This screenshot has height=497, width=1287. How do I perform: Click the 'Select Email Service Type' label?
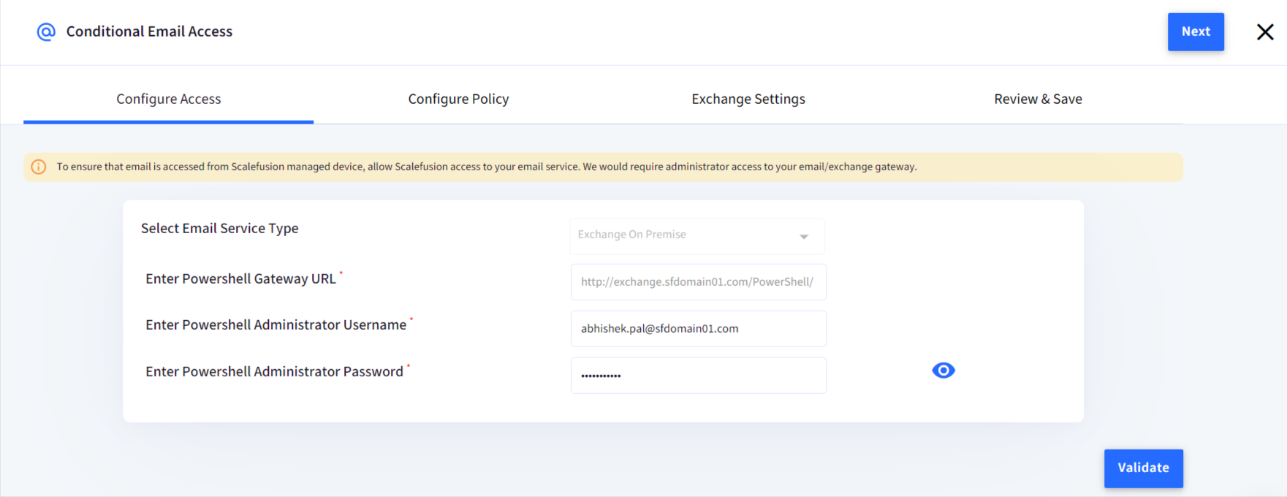220,229
